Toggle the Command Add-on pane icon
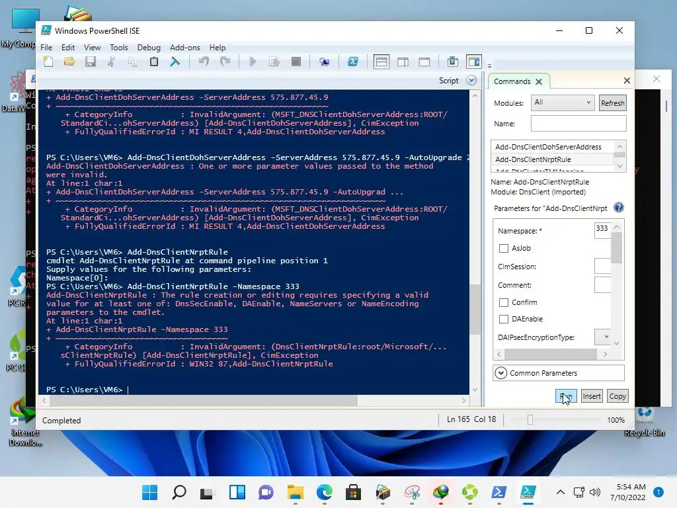677x508 pixels. tap(473, 62)
